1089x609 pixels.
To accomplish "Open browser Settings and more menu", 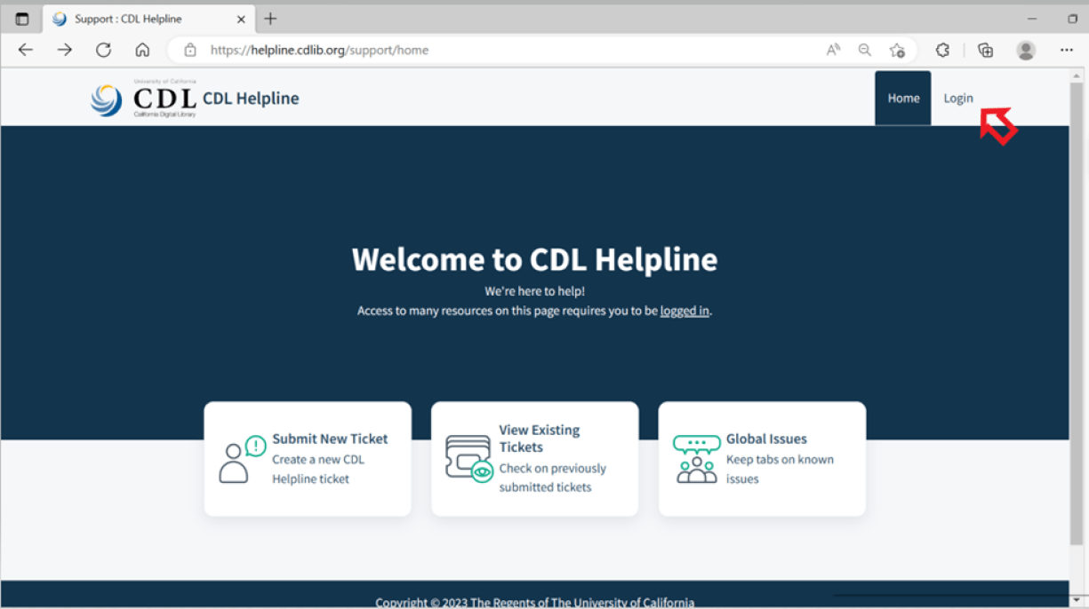I will click(1067, 50).
